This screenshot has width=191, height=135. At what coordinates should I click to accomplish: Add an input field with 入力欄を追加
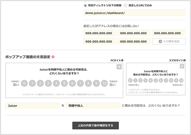click(x=169, y=41)
